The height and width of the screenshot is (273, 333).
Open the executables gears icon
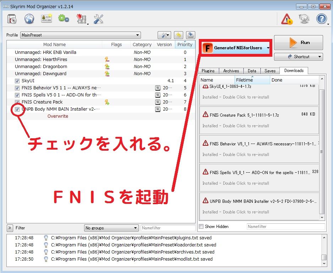[64, 19]
